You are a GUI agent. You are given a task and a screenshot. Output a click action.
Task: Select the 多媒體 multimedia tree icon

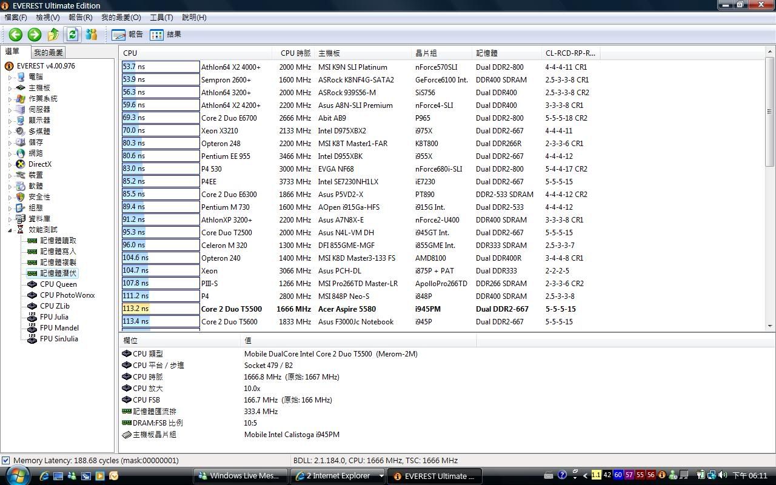pyautogui.click(x=21, y=132)
